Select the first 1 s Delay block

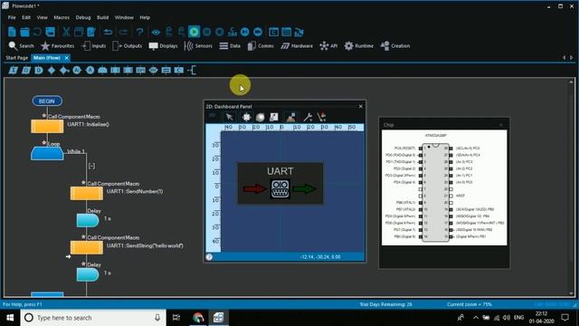pyautogui.click(x=88, y=220)
